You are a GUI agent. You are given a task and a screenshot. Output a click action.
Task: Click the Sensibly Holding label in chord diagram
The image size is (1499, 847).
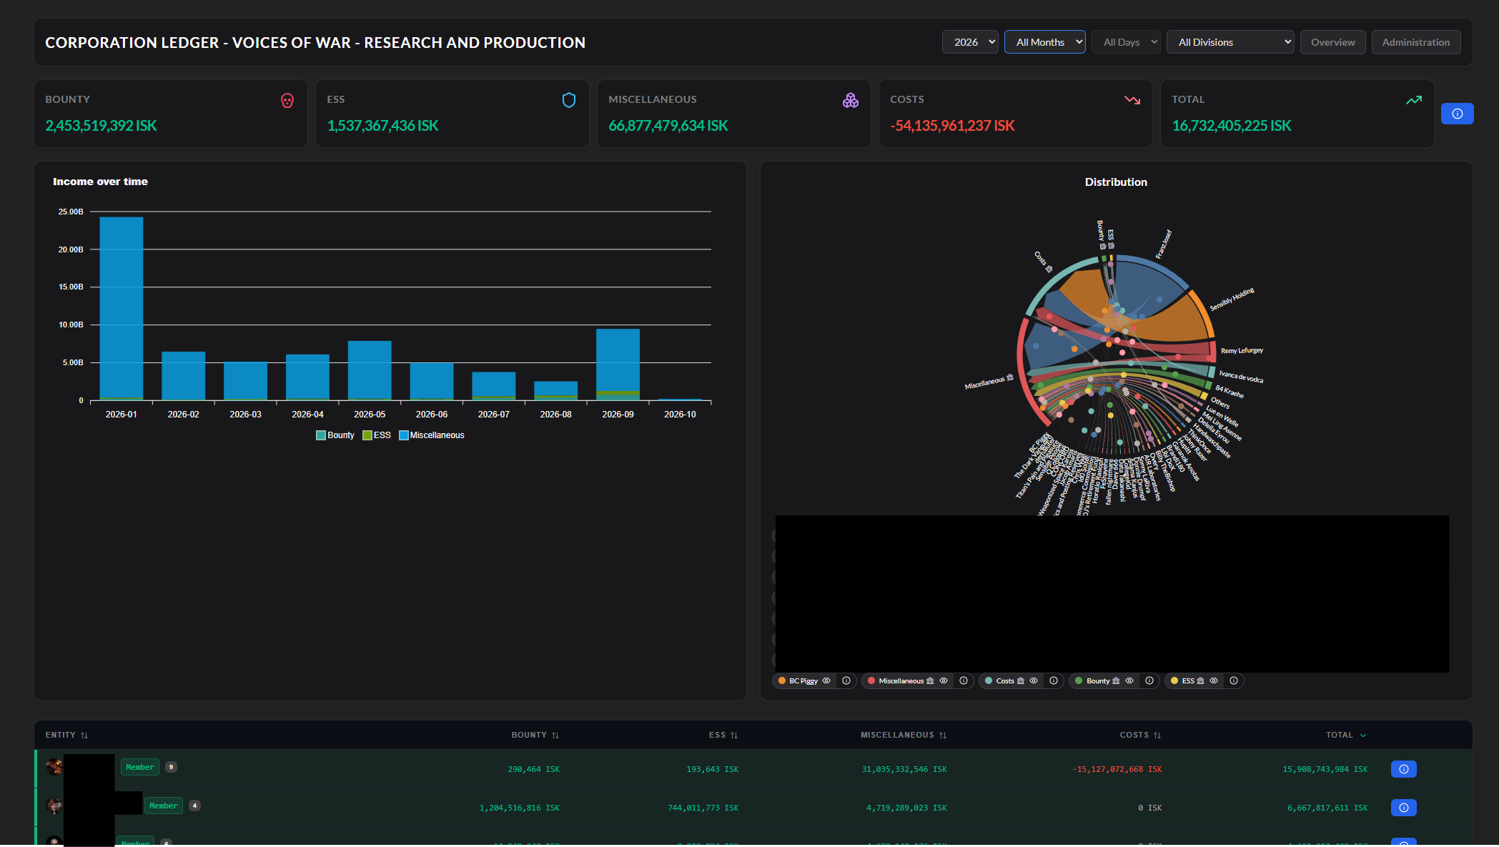point(1232,299)
